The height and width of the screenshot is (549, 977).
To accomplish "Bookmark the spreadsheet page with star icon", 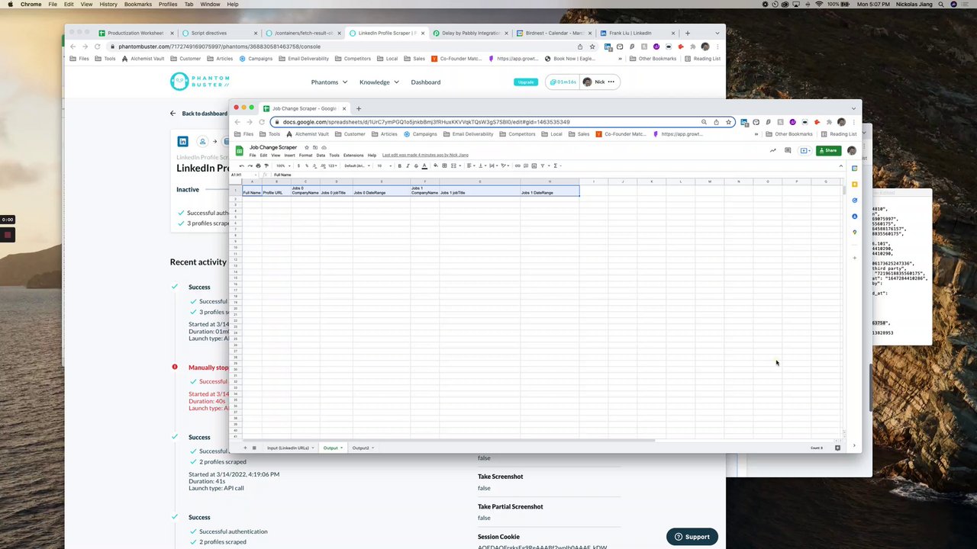I will [x=728, y=122].
